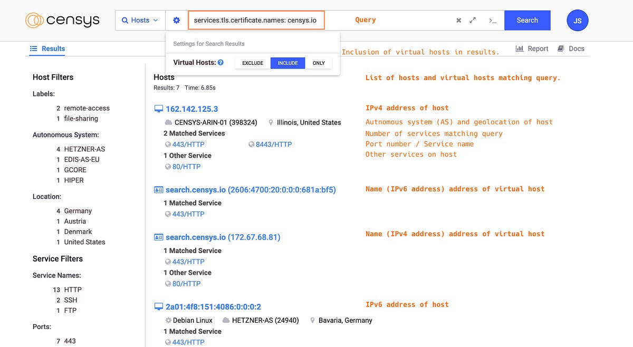Open the Docs page icon
Image resolution: width=633 pixels, height=347 pixels.
(560, 49)
